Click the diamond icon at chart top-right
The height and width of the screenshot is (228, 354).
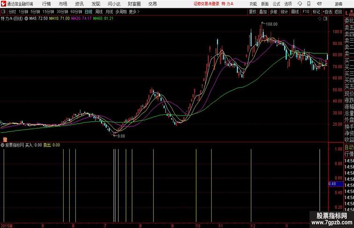(x=320, y=19)
